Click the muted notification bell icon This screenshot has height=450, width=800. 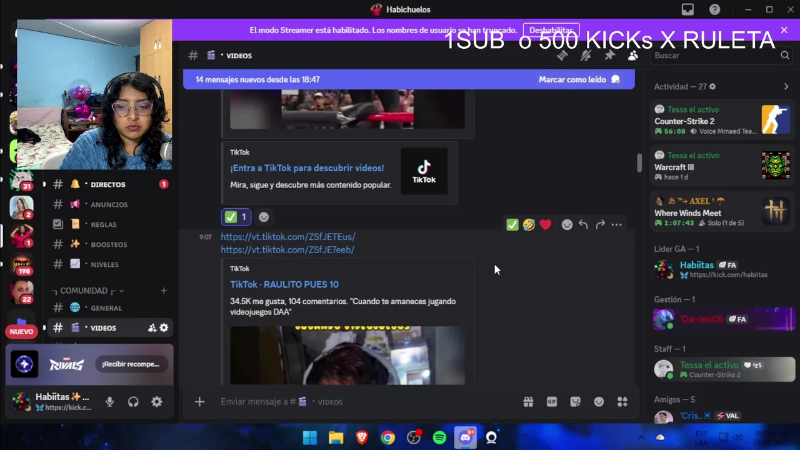586,56
